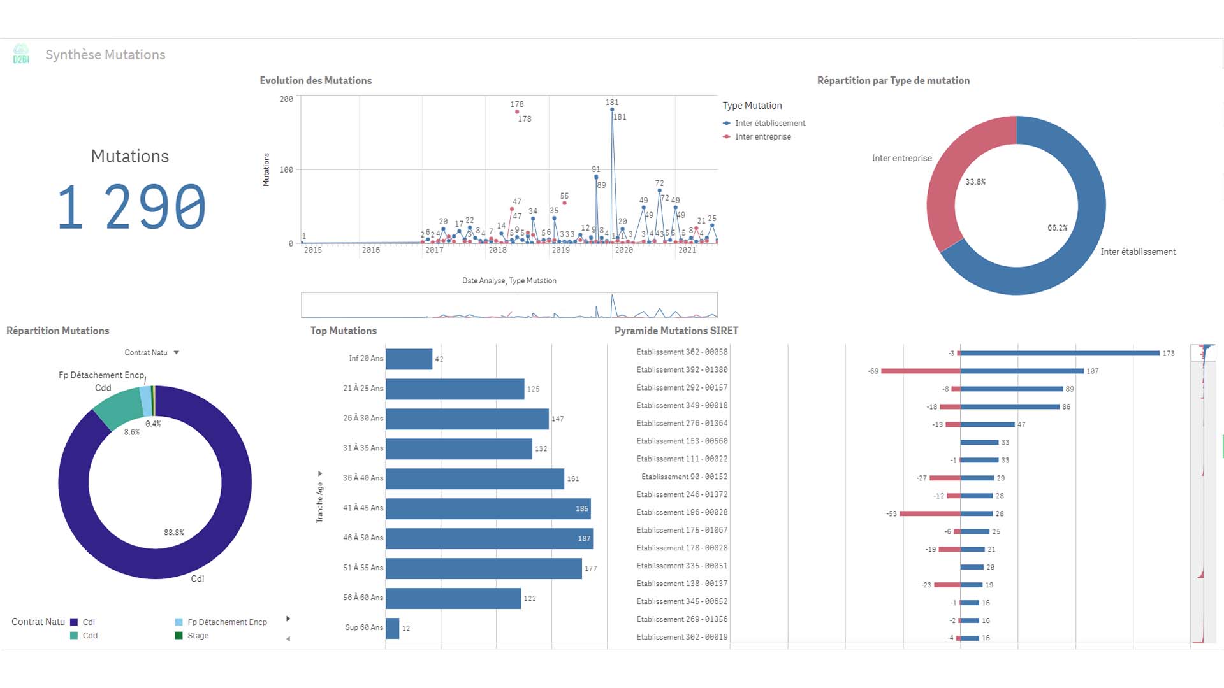Click the D2BI logo icon
The image size is (1224, 688).
click(21, 54)
